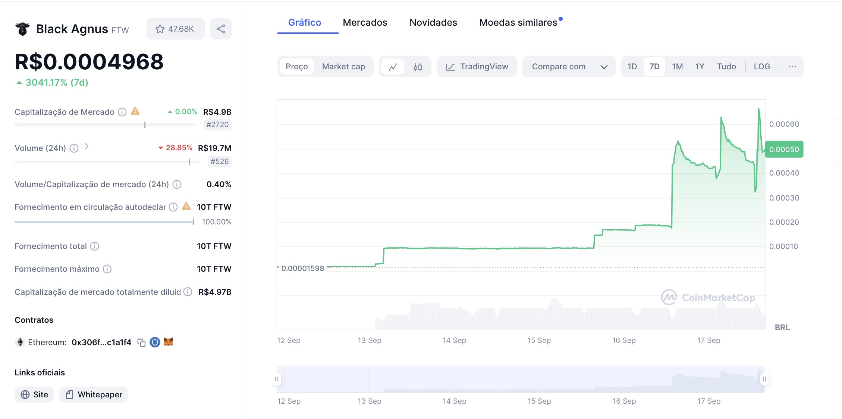The height and width of the screenshot is (419, 842).
Task: Expand the Volume (24h) chevron arrow
Action: [x=87, y=147]
